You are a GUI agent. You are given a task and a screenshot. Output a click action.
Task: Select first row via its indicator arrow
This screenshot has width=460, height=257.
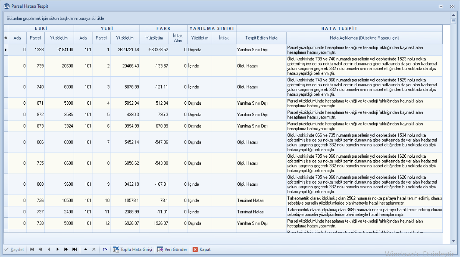coord(6,50)
